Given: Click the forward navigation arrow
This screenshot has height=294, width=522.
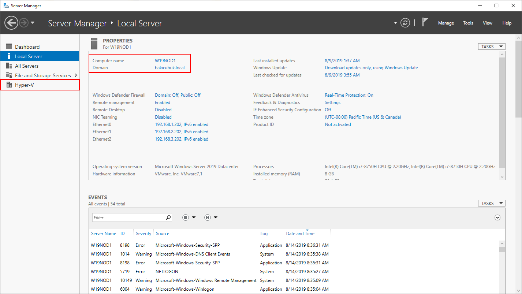Looking at the screenshot, I should (x=24, y=23).
